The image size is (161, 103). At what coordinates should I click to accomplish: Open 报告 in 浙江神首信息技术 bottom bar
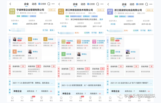point(81,99)
